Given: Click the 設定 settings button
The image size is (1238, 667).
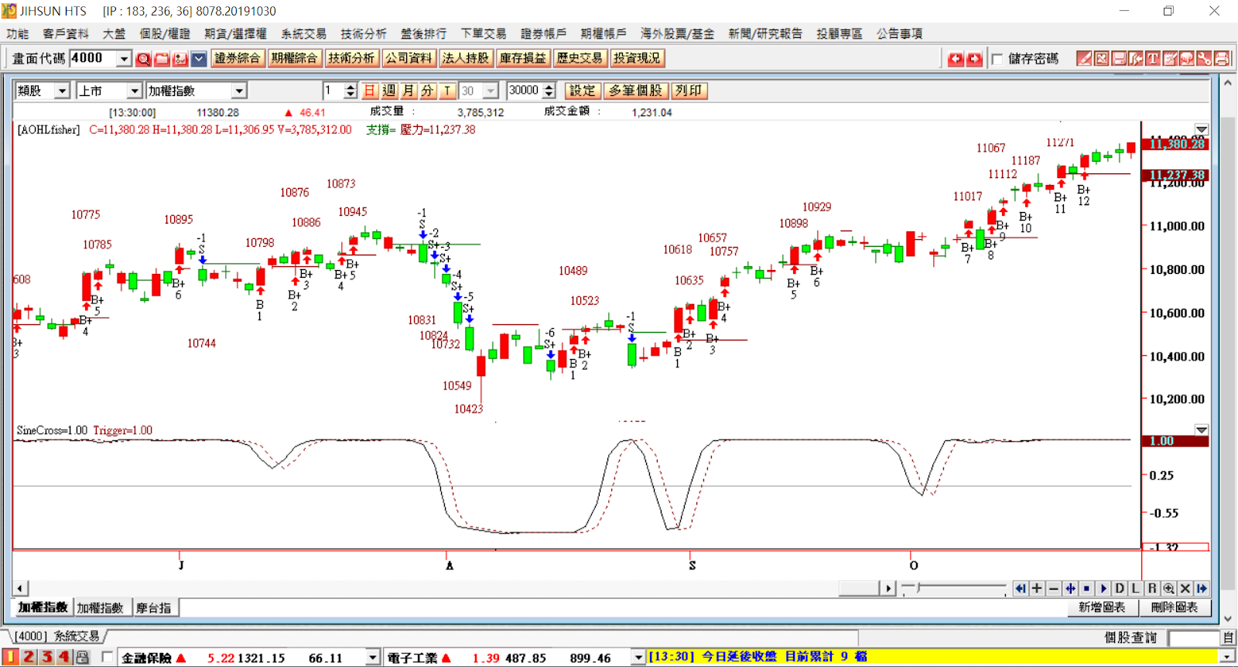Looking at the screenshot, I should [583, 91].
